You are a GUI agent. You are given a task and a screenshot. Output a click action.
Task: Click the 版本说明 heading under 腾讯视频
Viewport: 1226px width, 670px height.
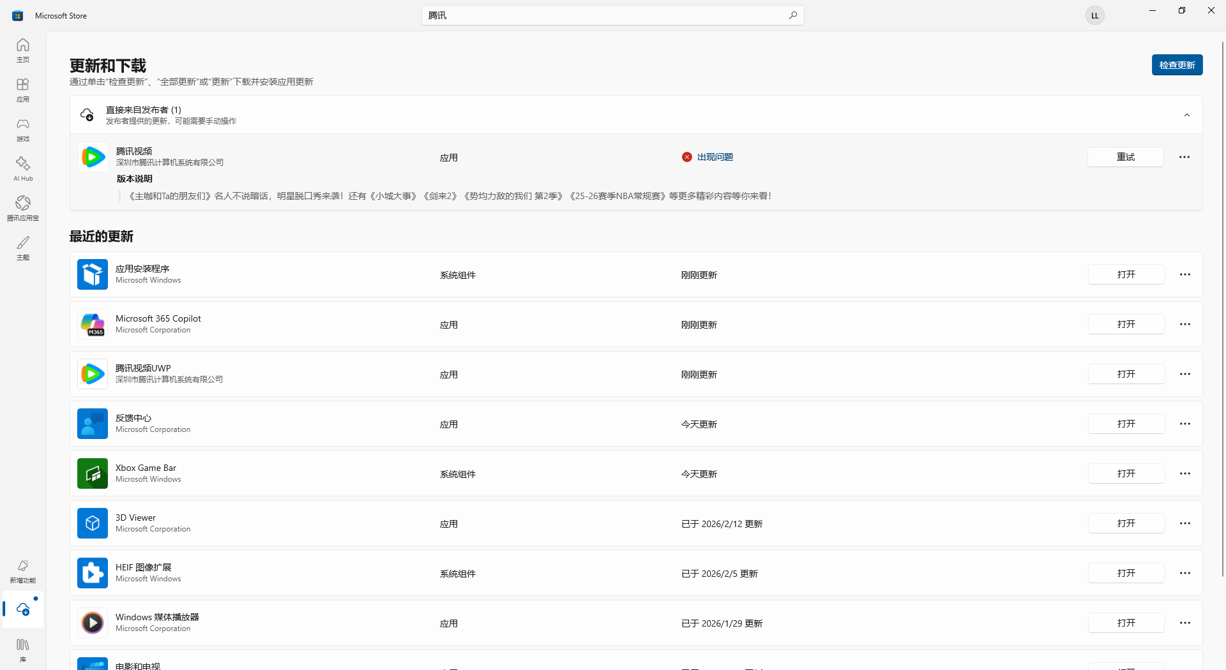[135, 179]
